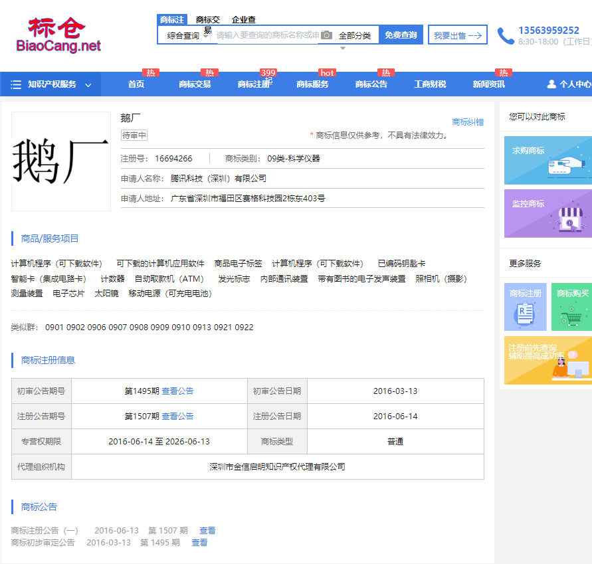This screenshot has height=564, width=592.
Task: Select the 商标注 search tab
Action: tap(172, 20)
